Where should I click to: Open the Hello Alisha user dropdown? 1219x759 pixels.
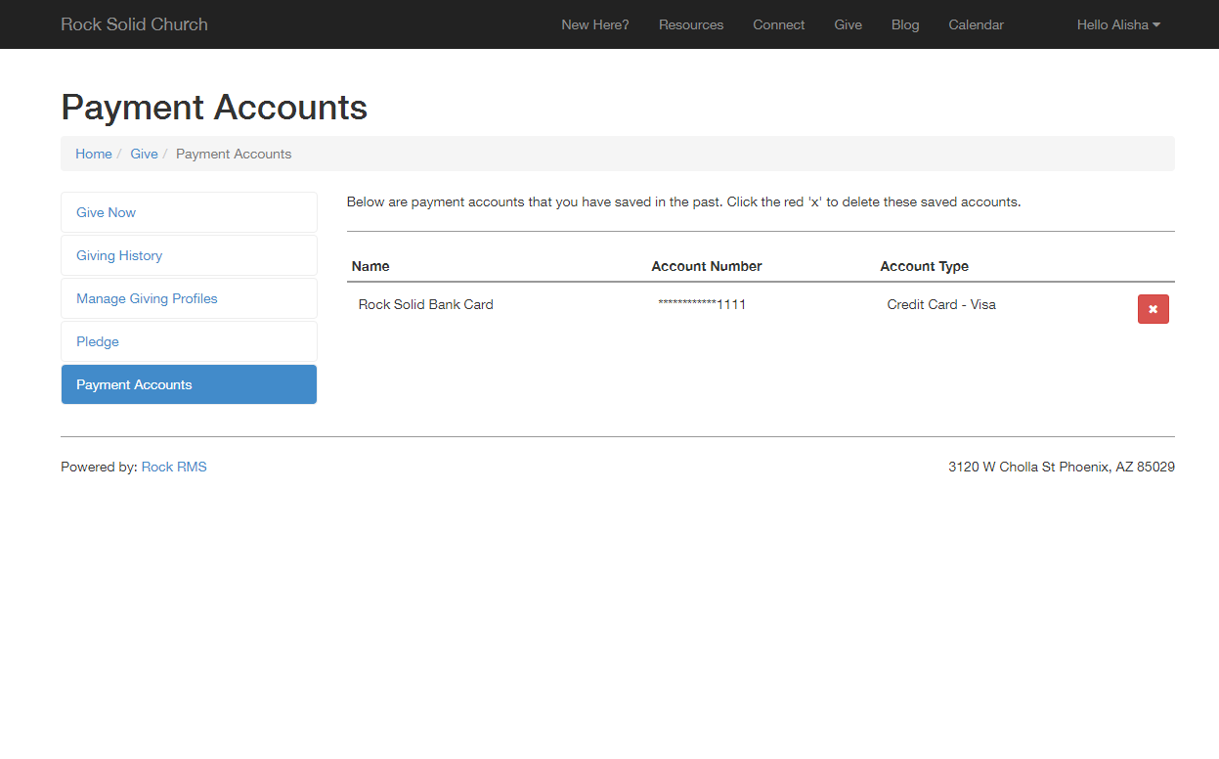1117,24
